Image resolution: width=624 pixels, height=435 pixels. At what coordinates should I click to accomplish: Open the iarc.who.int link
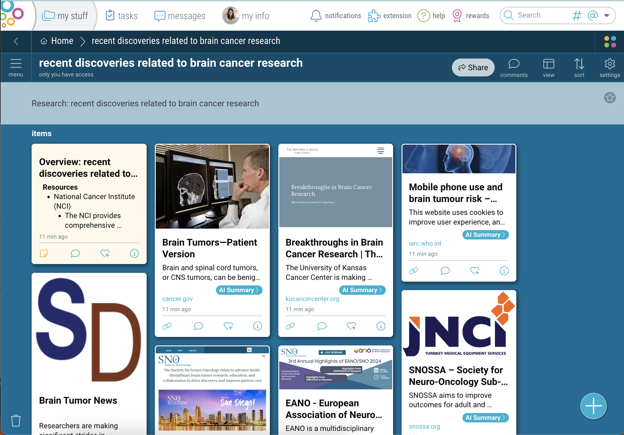[x=425, y=244]
